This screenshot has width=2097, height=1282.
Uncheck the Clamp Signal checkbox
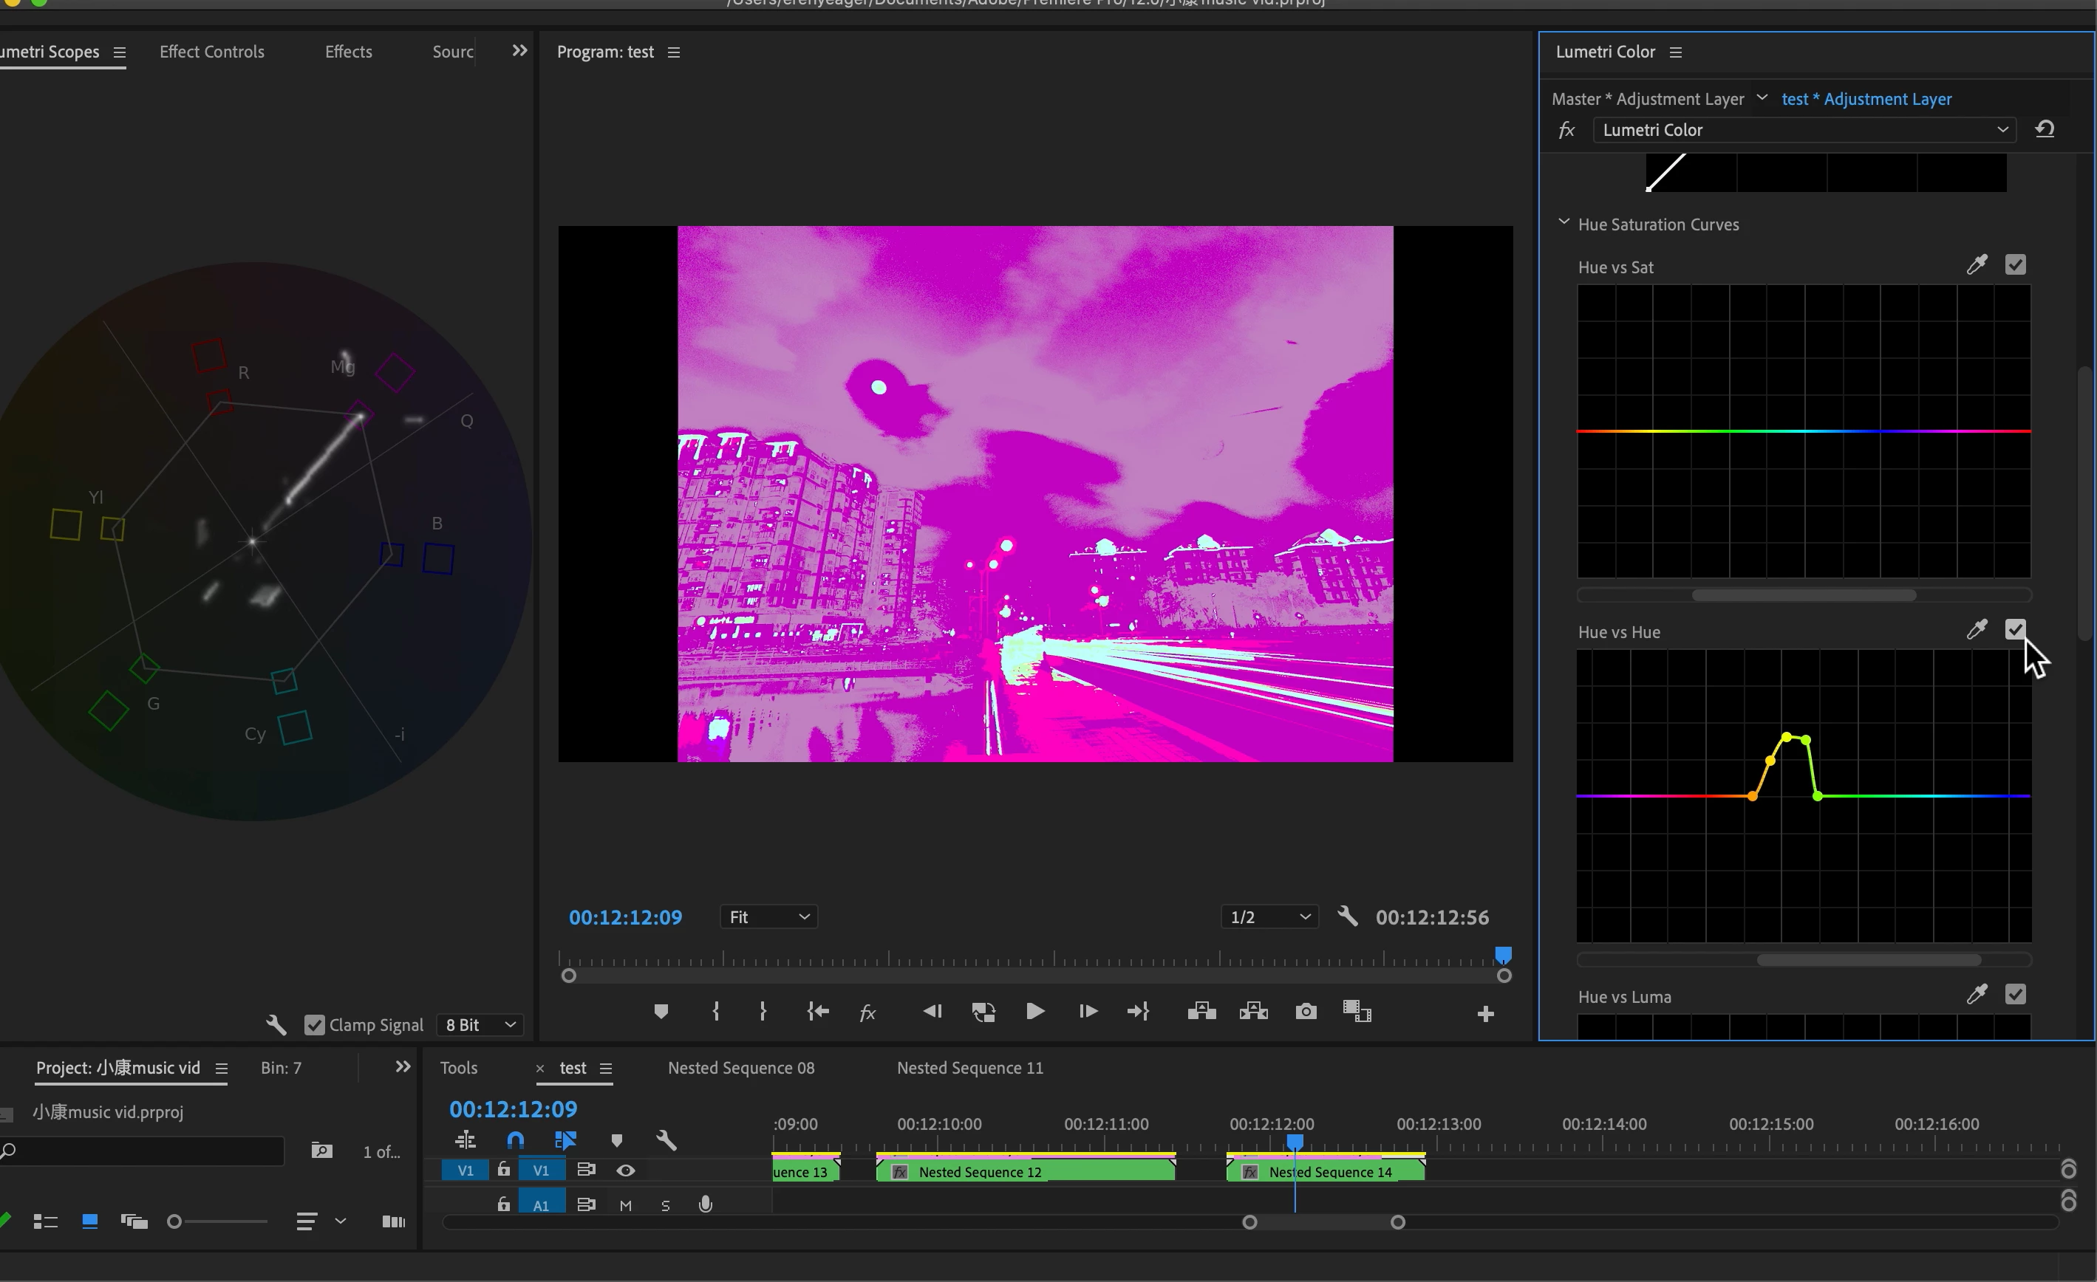(314, 1025)
